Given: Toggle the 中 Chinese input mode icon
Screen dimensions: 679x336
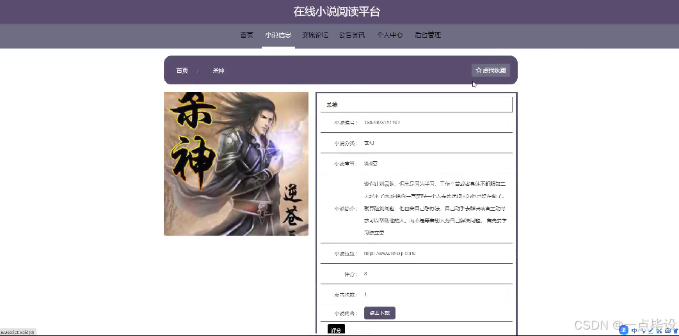Looking at the screenshot, I should click(x=634, y=331).
